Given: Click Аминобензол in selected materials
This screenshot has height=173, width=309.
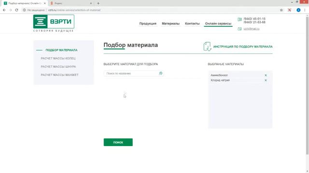Looking at the screenshot, I should (219, 75).
